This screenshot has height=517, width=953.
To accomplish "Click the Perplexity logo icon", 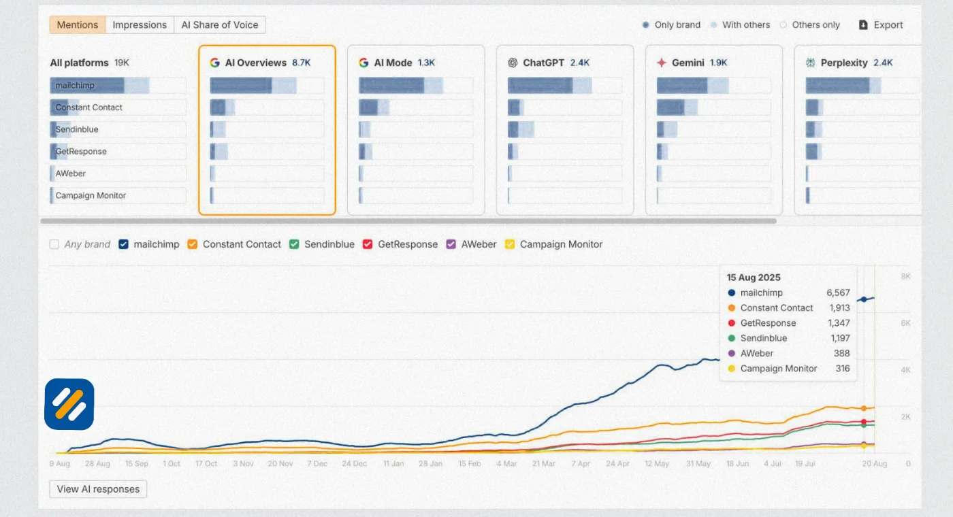I will point(811,63).
